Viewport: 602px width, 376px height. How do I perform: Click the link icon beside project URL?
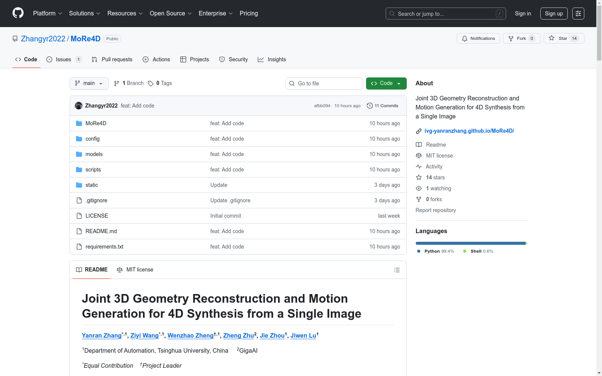[x=419, y=131]
